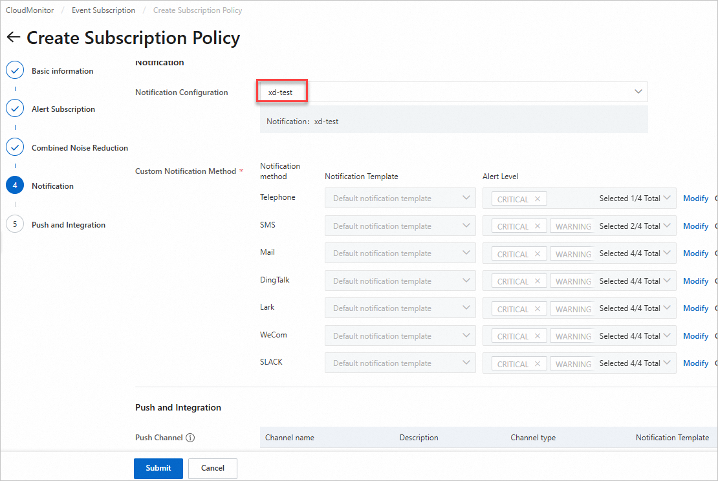This screenshot has height=481, width=718.
Task: Click the Push Channel 'Notification Template' column header
Action: tap(672, 438)
